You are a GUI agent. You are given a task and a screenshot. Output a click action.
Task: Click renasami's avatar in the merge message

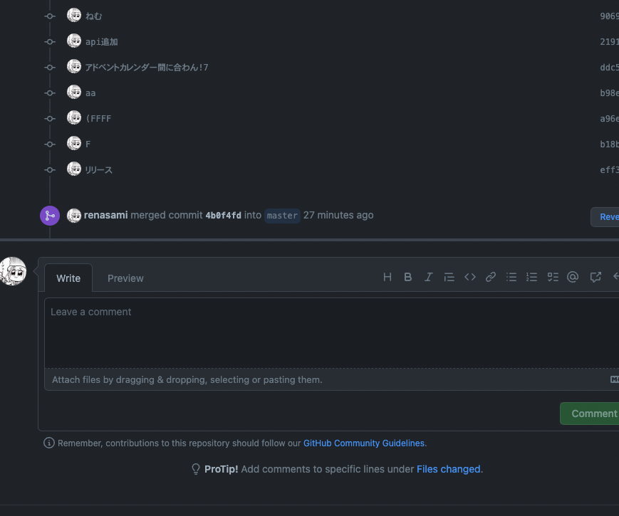[x=74, y=215]
